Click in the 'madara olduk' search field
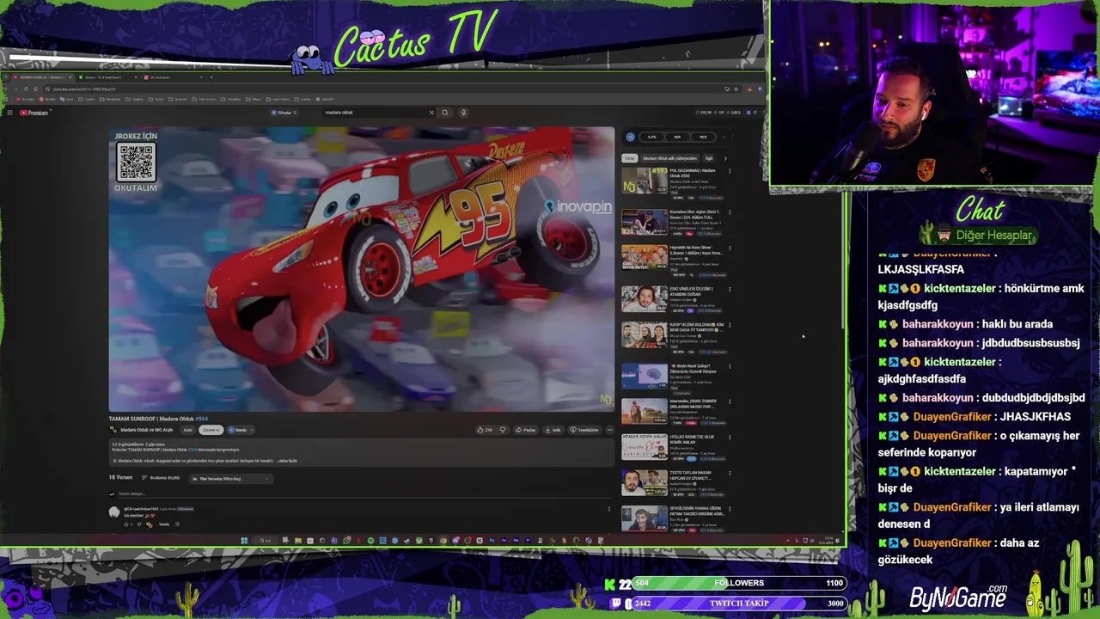 [374, 113]
